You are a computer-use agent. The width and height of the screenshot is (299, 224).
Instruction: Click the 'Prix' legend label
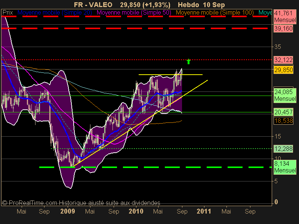pyautogui.click(x=7, y=13)
